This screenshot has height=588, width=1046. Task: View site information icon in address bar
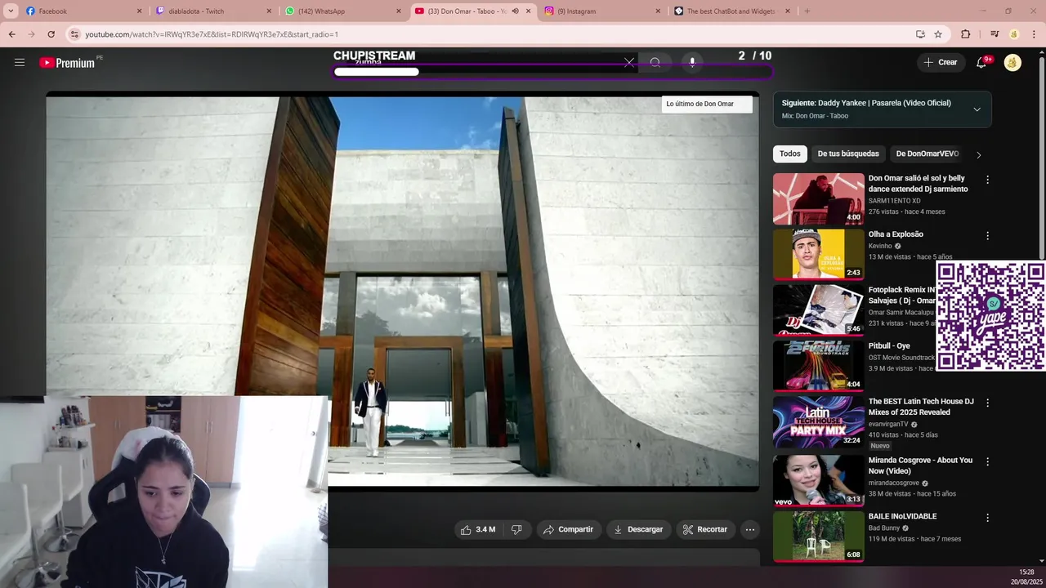[74, 34]
